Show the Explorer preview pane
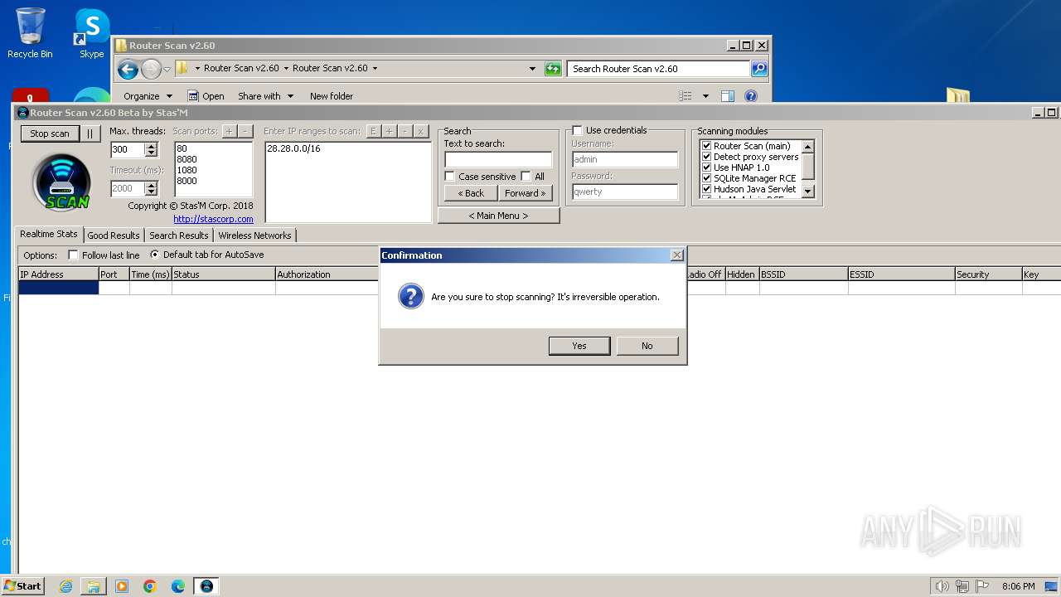This screenshot has height=597, width=1061. point(727,96)
